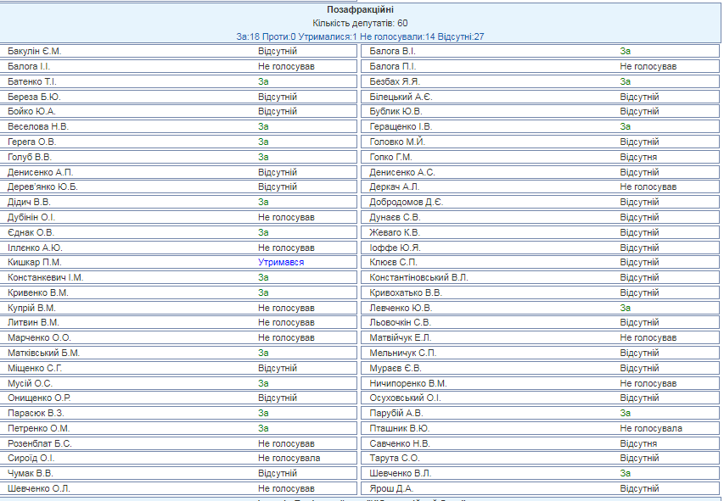Select deputy Парубій А.В.
The height and width of the screenshot is (501, 724).
tap(396, 413)
